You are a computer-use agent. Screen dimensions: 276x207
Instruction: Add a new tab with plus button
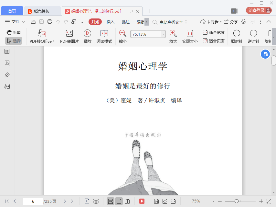[150, 11]
